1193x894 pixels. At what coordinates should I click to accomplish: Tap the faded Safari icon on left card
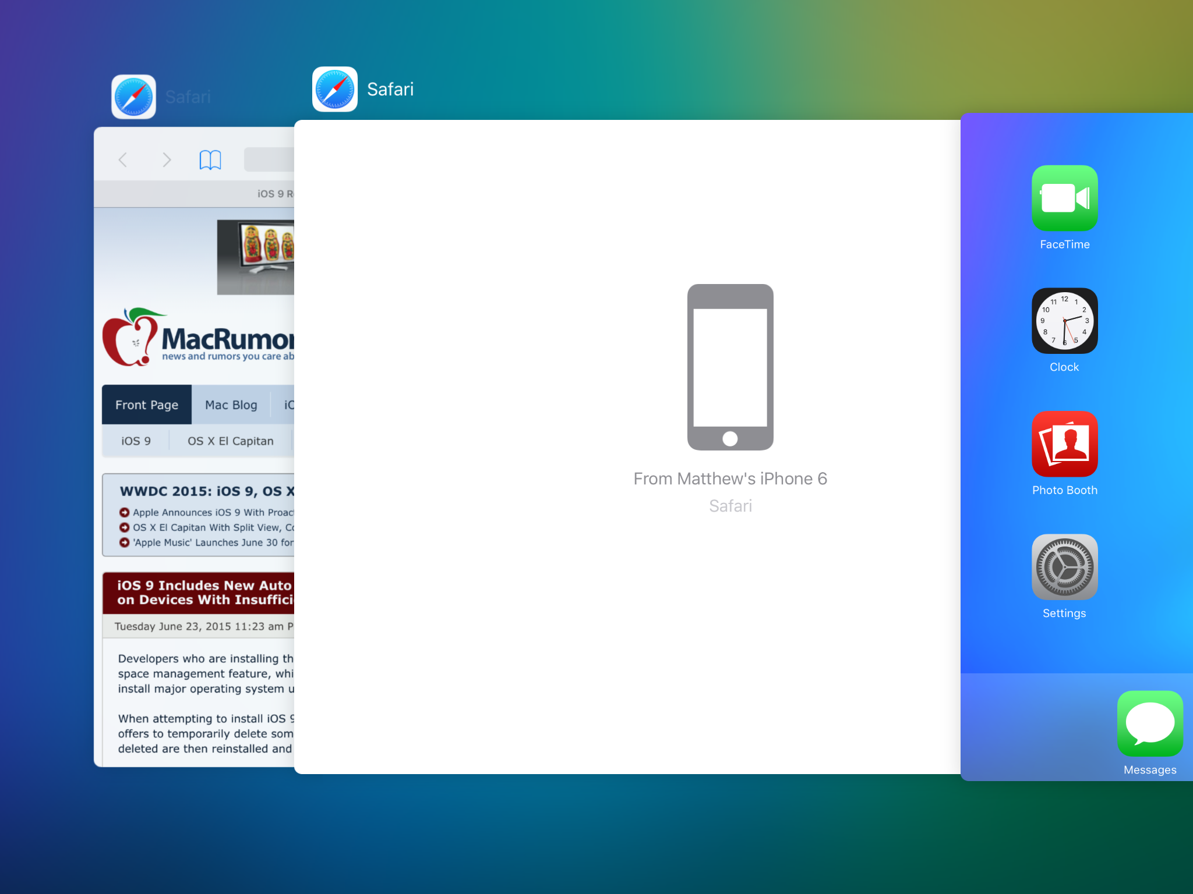coord(134,97)
